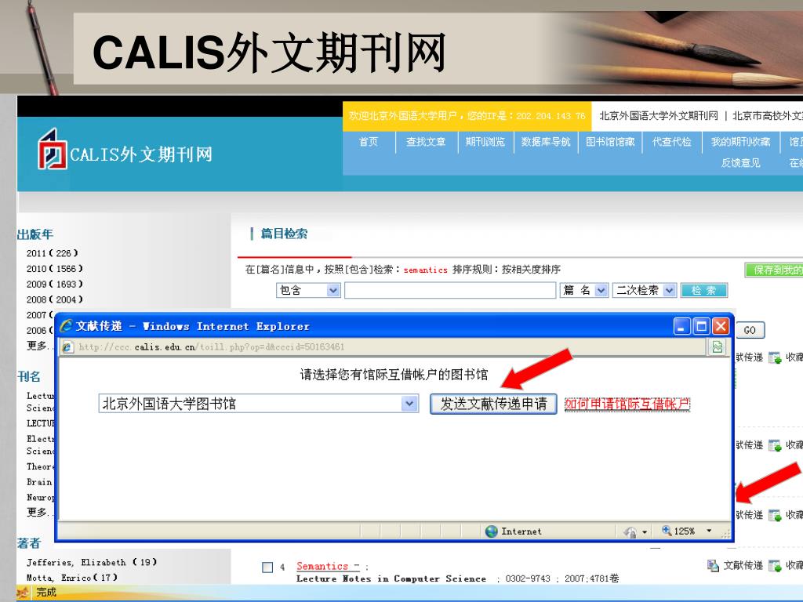This screenshot has width=803, height=602.
Task: Open the 如何申请馆际互借帐户 link
Action: coord(627,404)
